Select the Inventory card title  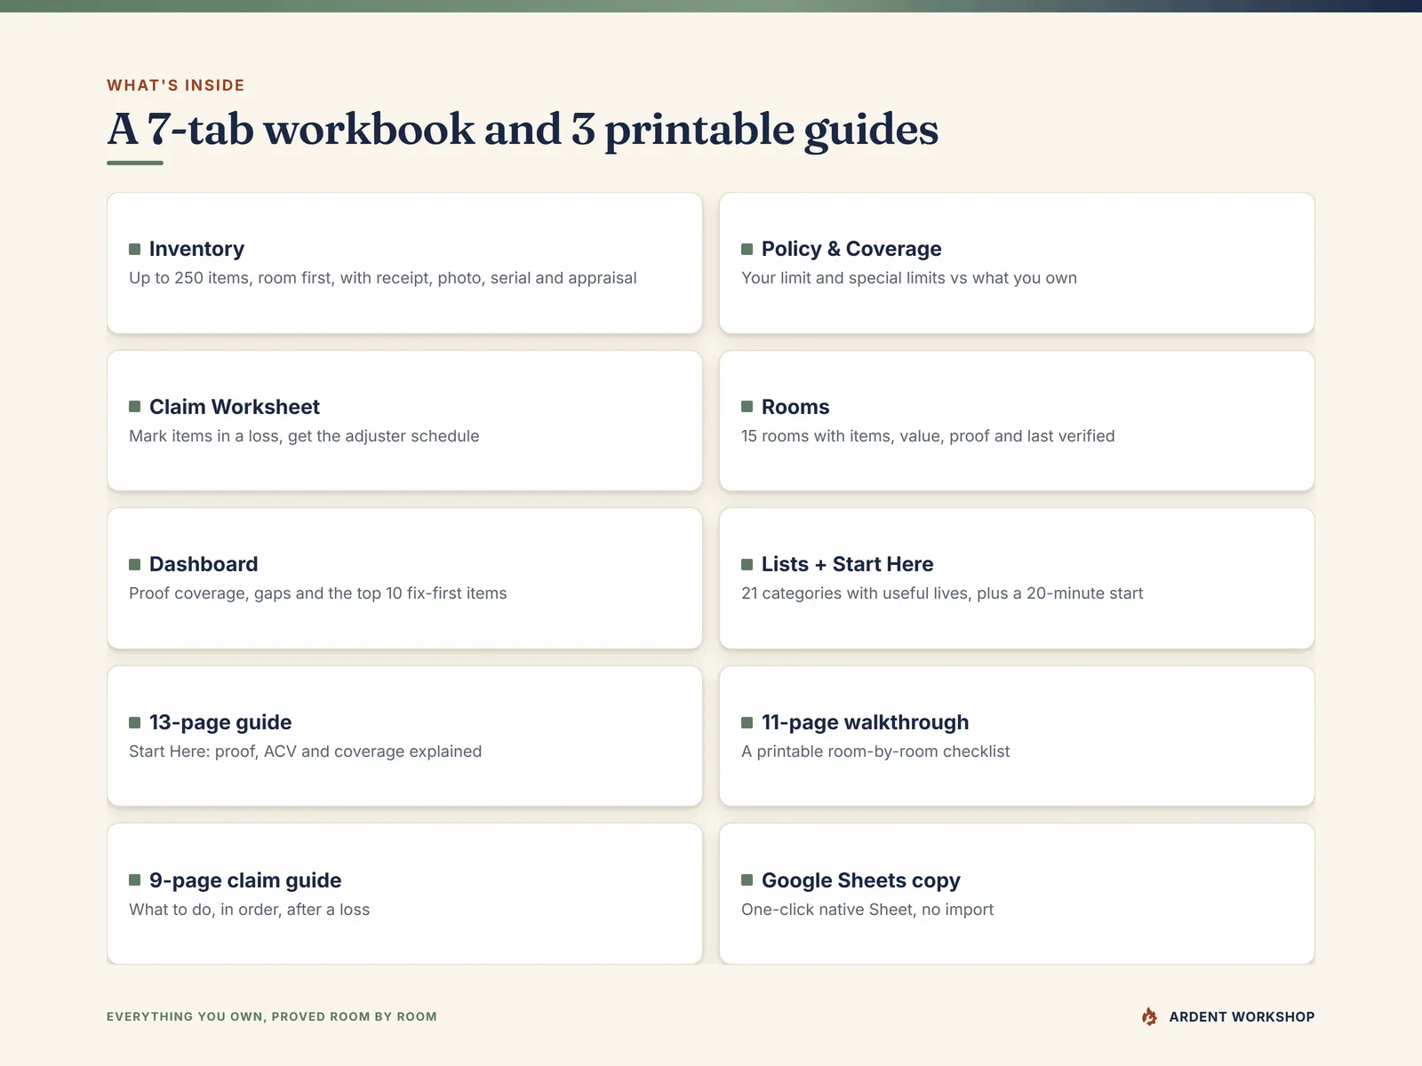196,249
